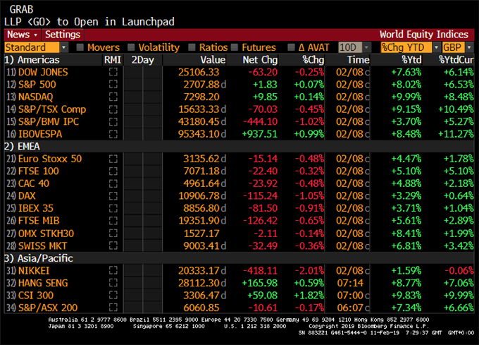
Task: Sort by the Time column header
Action: pyautogui.click(x=358, y=60)
